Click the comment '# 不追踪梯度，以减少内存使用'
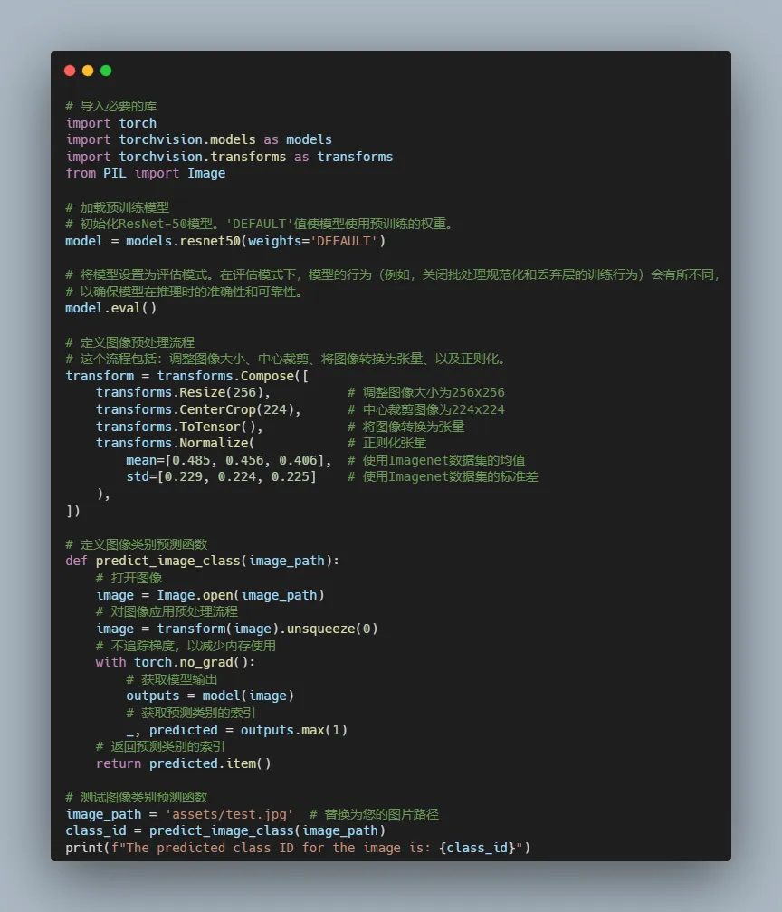 186,646
